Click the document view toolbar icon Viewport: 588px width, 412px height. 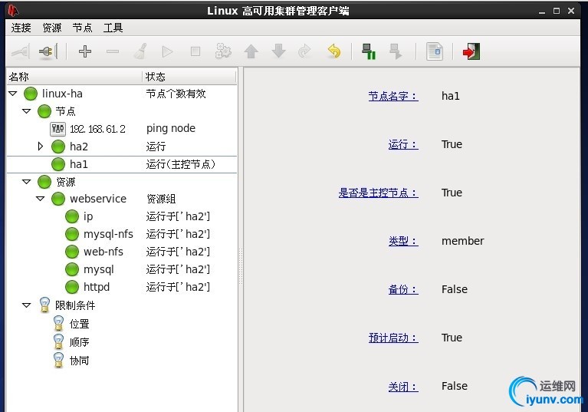[435, 51]
